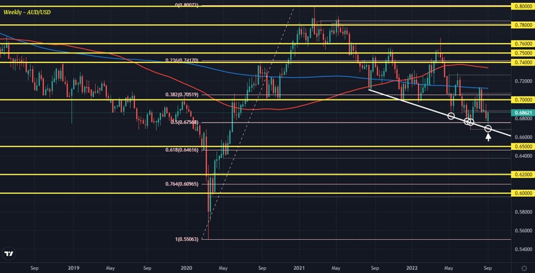Open chart settings gear icon
The width and height of the screenshot is (535, 273).
tap(524, 268)
